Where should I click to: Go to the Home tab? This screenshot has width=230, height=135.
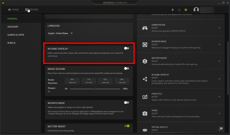13,9
